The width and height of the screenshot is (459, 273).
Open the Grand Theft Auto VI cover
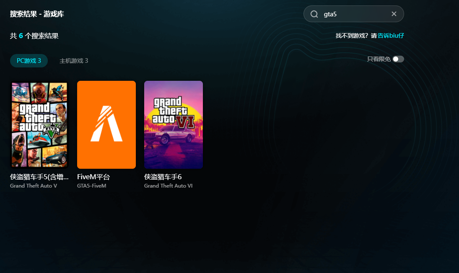point(173,125)
